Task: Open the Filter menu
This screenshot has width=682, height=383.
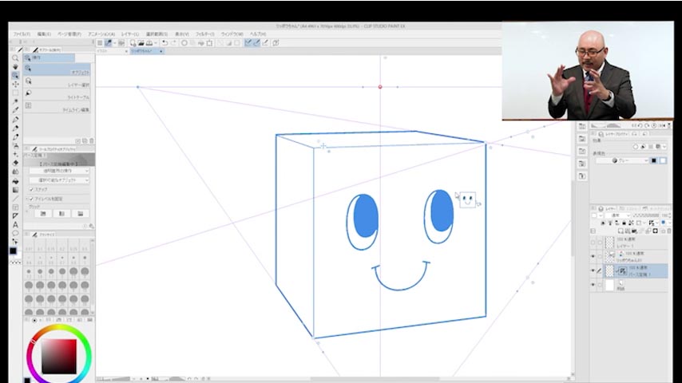Action: 204,34
